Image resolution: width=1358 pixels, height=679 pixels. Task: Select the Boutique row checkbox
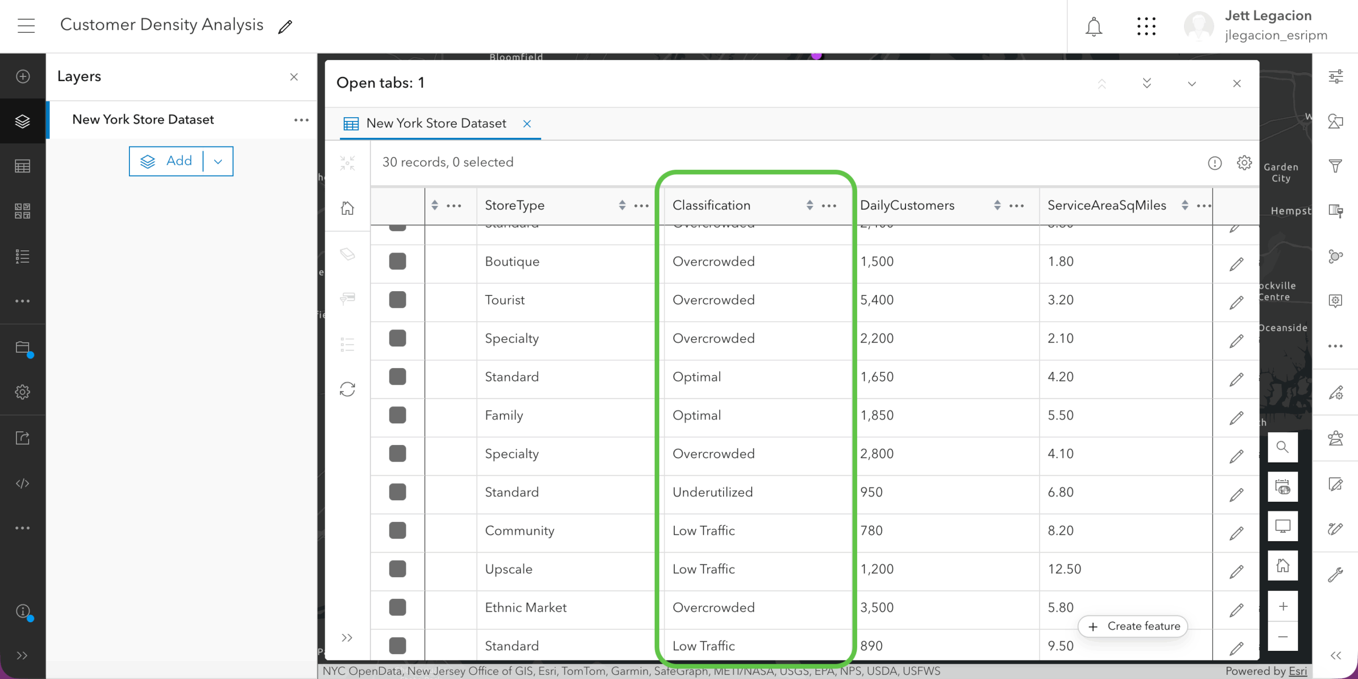[397, 261]
